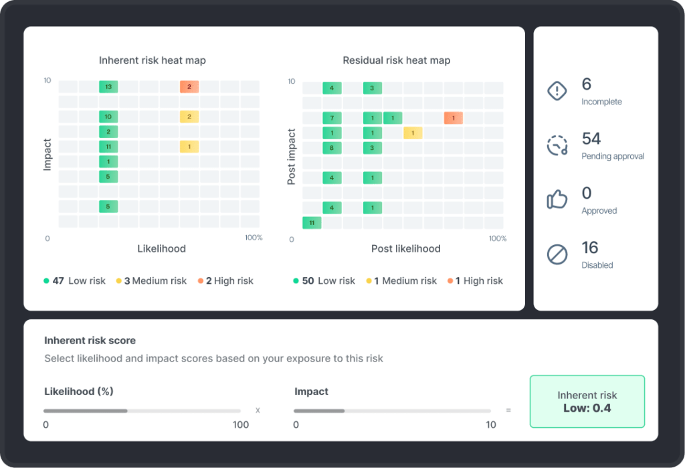Image resolution: width=685 pixels, height=468 pixels.
Task: Click the green Low risk dot in inherent legend
Action: click(47, 281)
